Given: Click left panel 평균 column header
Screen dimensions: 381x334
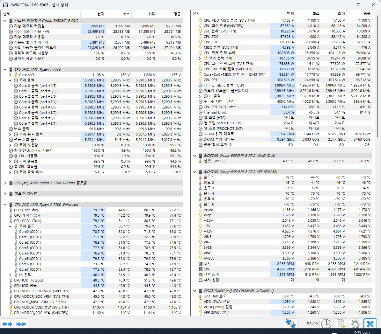Looking at the screenshot, I should point(170,14).
